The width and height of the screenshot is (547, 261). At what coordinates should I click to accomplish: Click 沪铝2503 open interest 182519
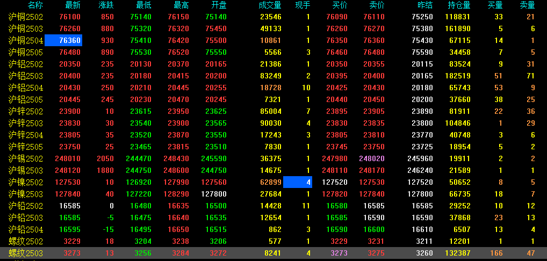458,76
